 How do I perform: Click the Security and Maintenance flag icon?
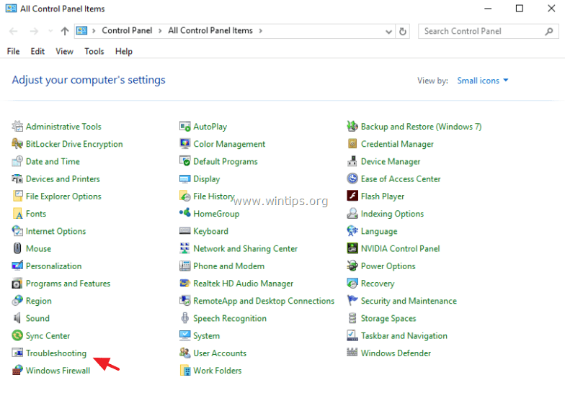coord(352,301)
